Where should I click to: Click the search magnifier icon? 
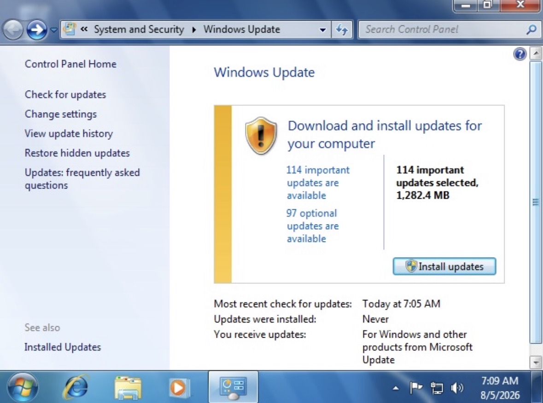click(x=531, y=30)
